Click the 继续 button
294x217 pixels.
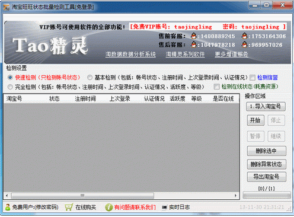click(276, 136)
